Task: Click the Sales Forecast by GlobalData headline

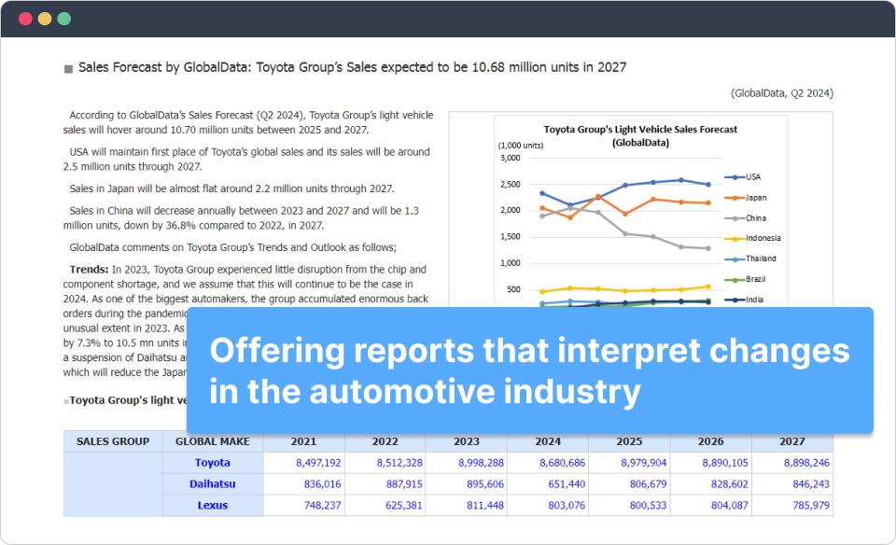Action: point(352,67)
